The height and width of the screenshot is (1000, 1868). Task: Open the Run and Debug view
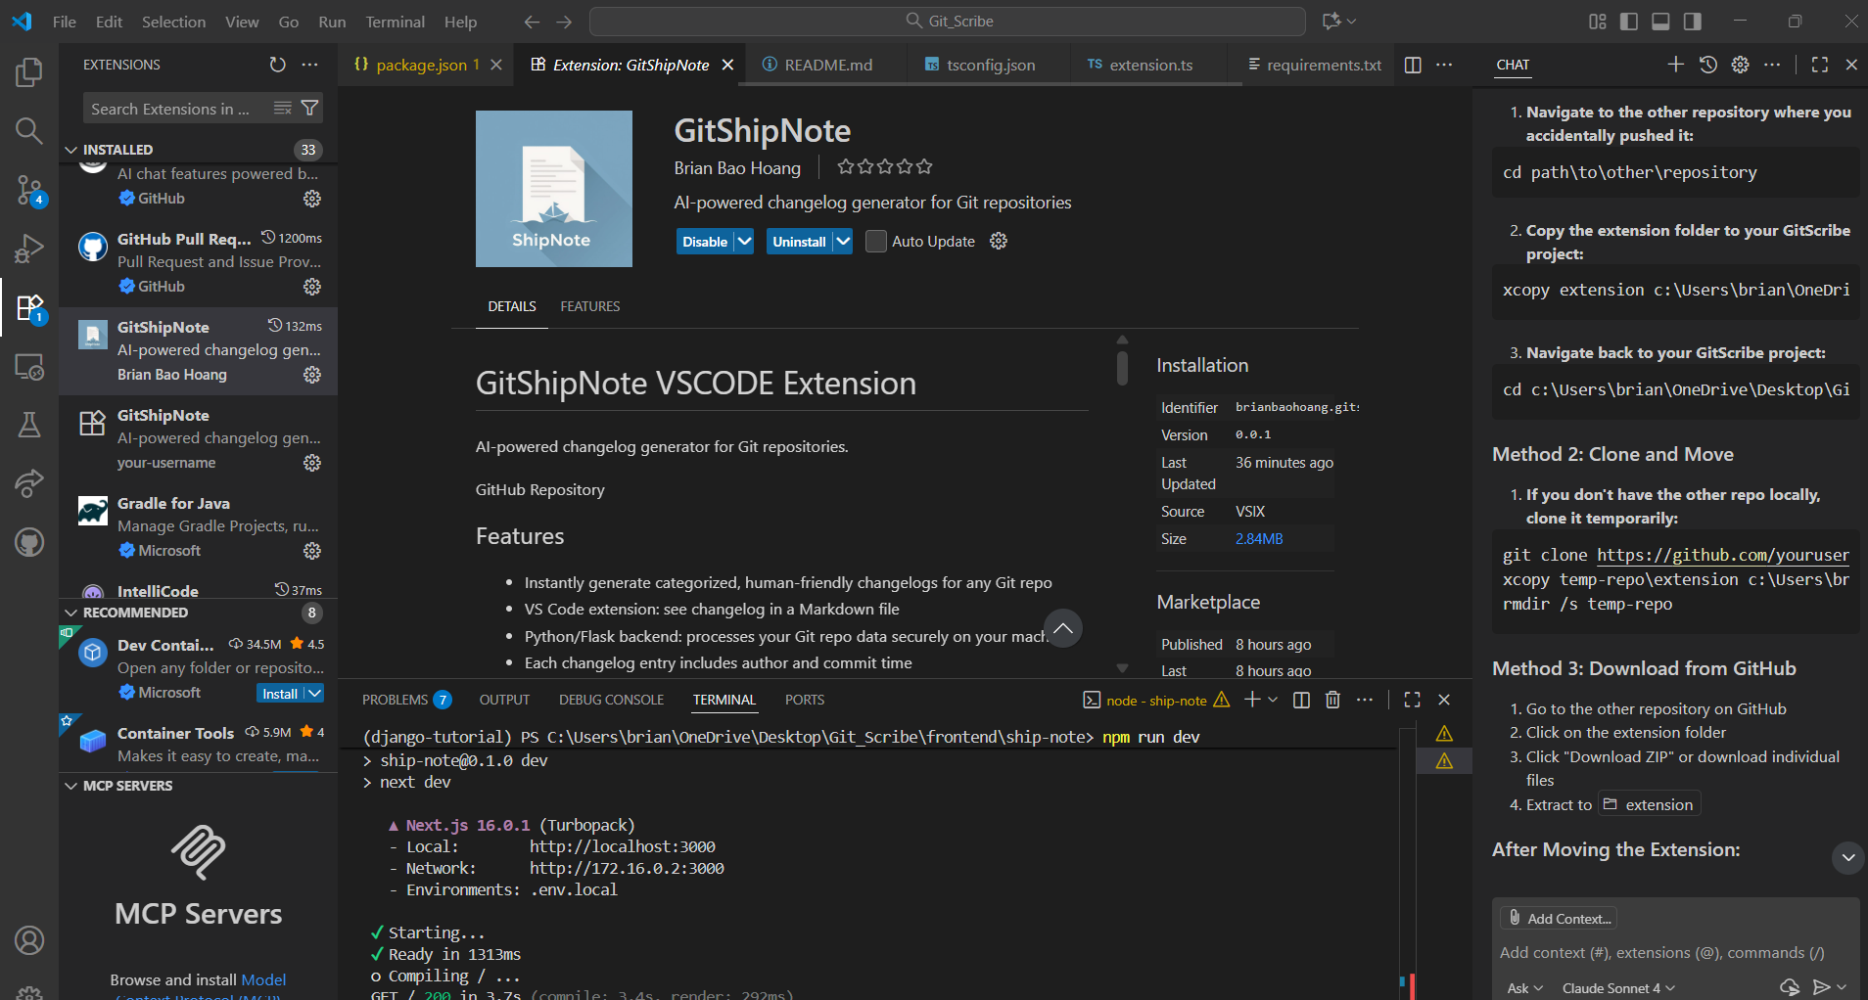point(29,249)
